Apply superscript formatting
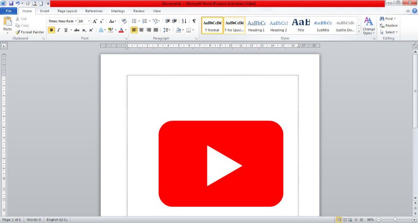Image resolution: width=418 pixels, height=223 pixels. 91,30
